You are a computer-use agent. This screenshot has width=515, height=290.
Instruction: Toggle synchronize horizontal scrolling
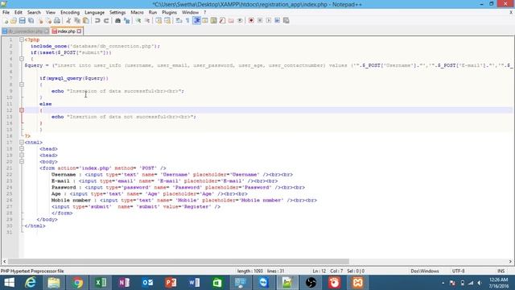(167, 21)
